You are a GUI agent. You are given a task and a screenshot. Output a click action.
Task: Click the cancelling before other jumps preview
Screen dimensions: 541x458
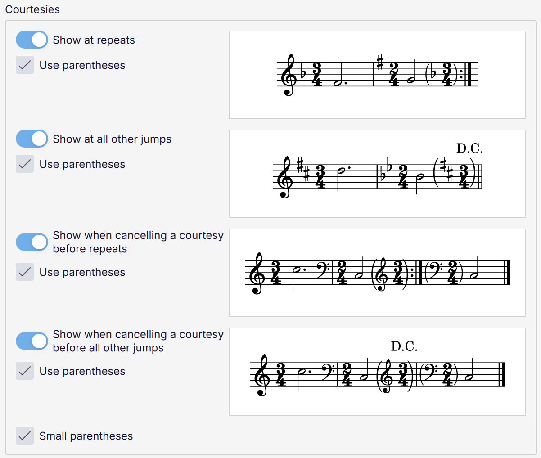pos(377,372)
